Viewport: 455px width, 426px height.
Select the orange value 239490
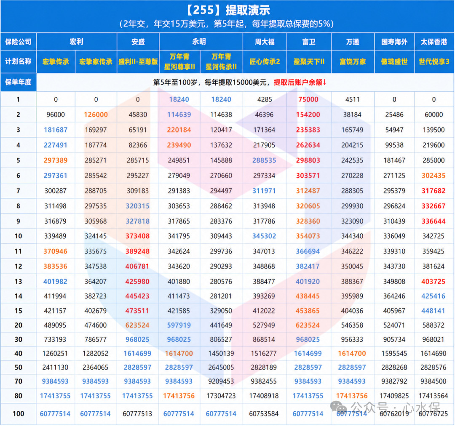pos(179,145)
